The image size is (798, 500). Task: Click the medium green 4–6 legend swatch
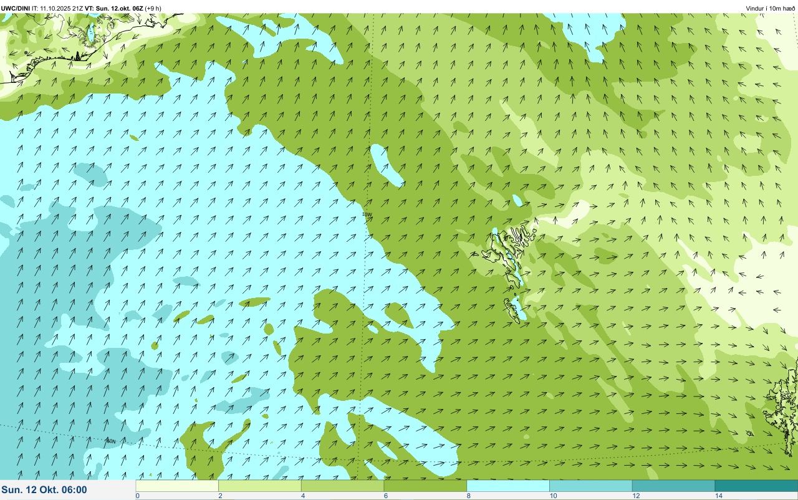[343, 486]
